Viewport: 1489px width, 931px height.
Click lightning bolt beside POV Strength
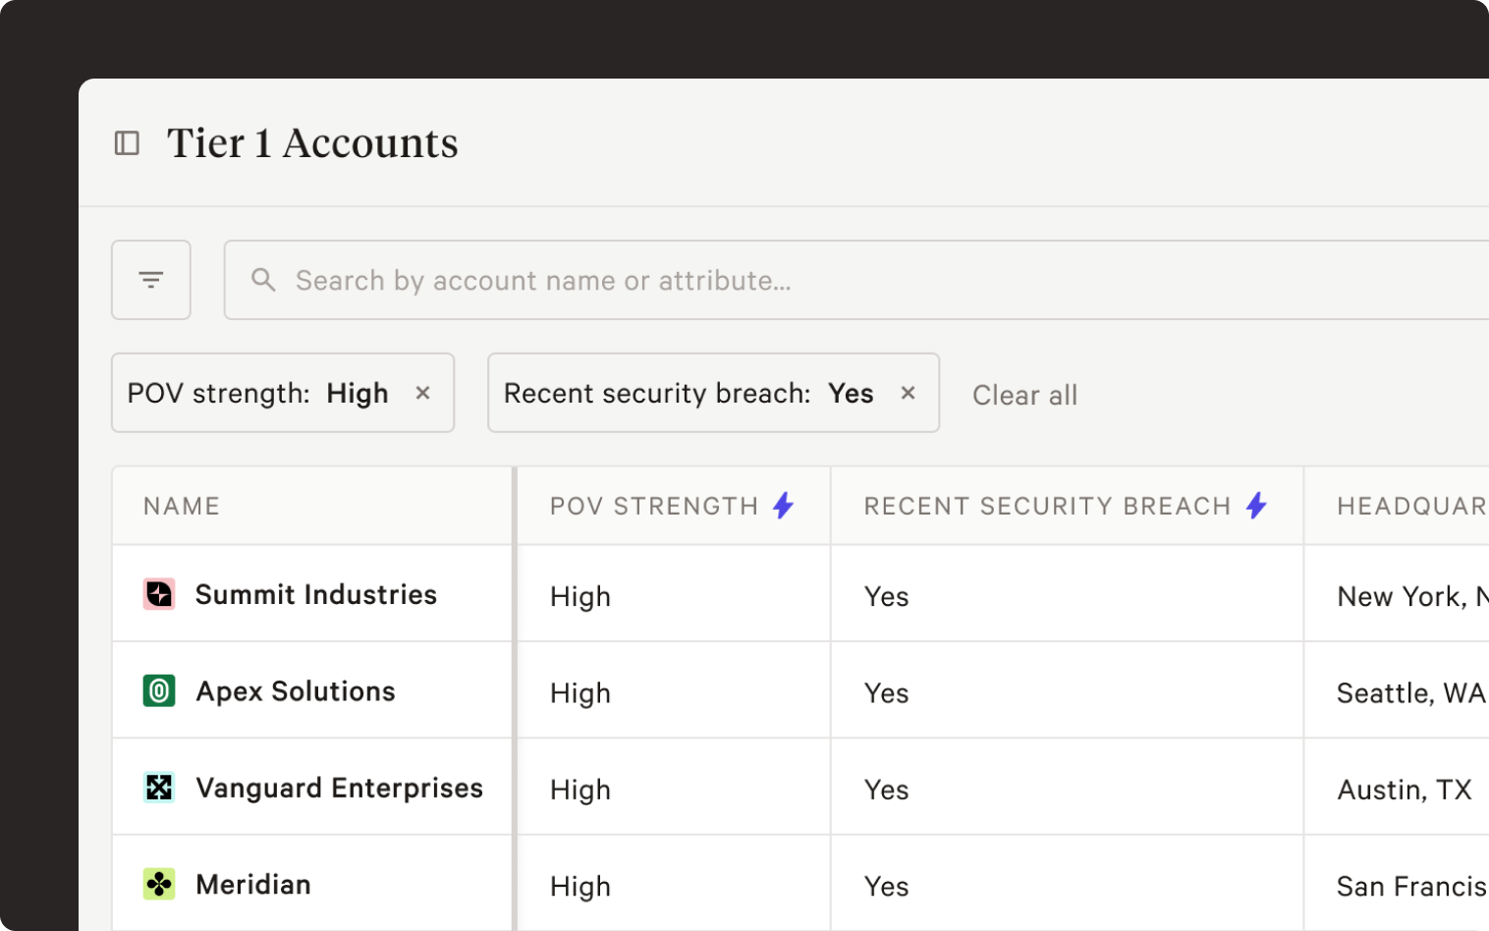point(783,506)
